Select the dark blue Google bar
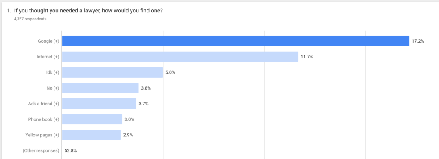Viewport: 439px width, 159px height. point(235,41)
